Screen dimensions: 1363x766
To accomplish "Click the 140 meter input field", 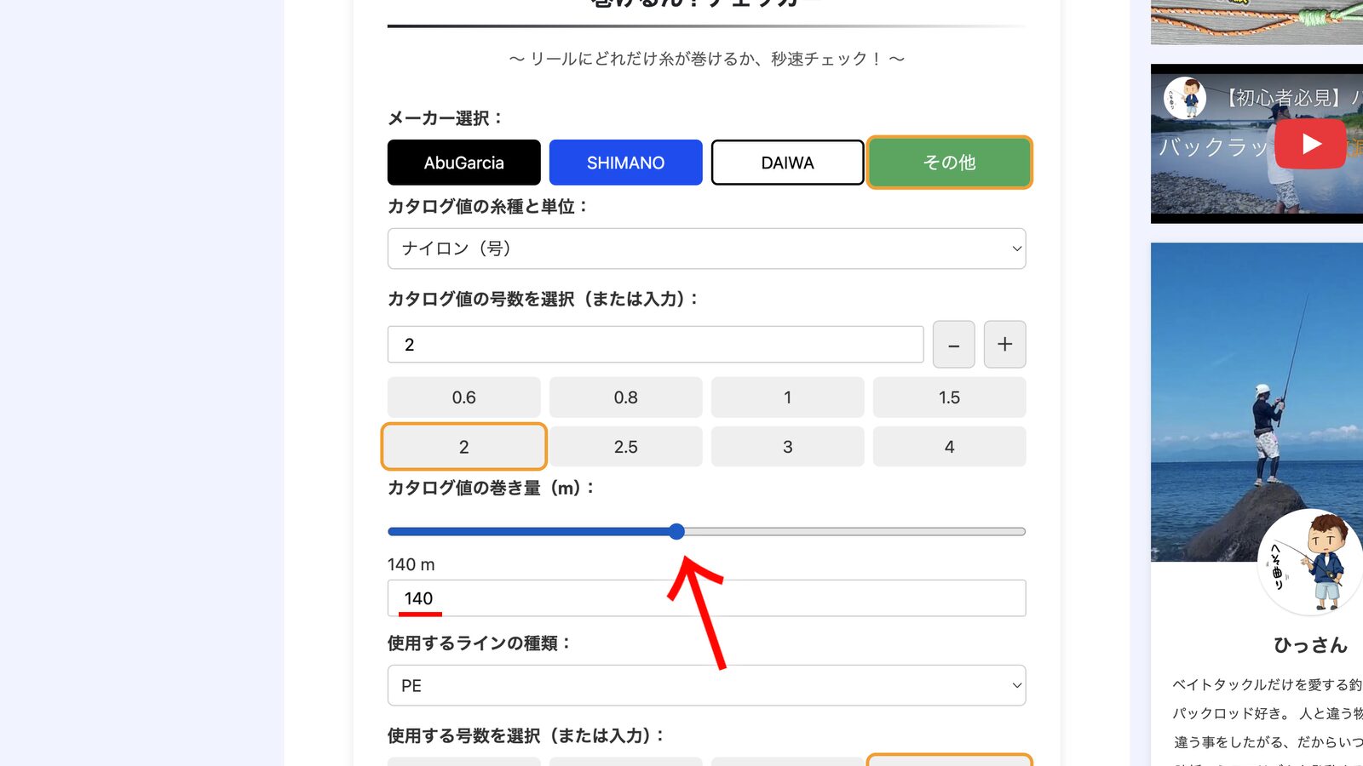I will [x=706, y=598].
